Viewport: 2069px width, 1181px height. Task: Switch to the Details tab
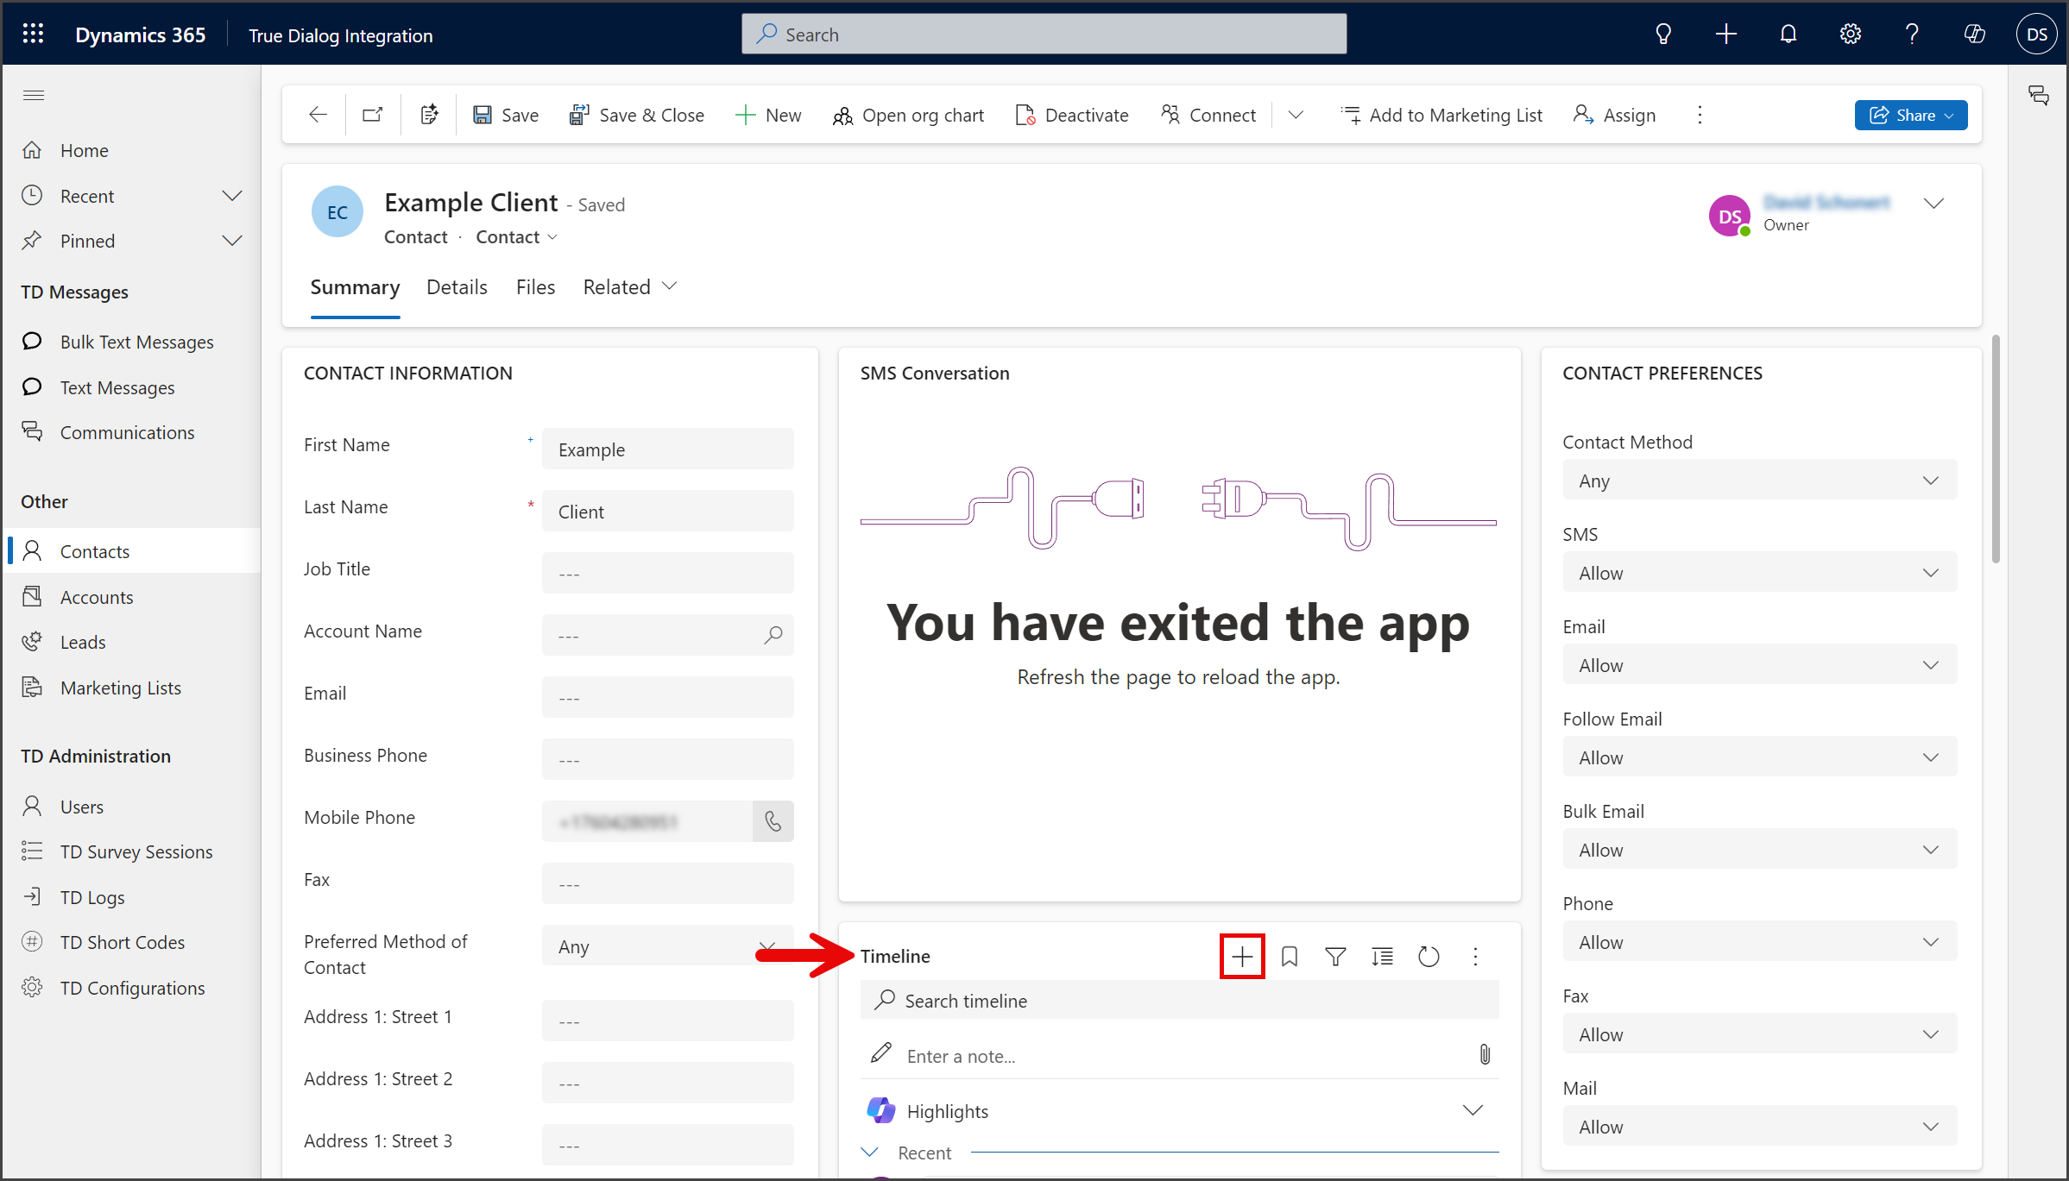click(457, 287)
